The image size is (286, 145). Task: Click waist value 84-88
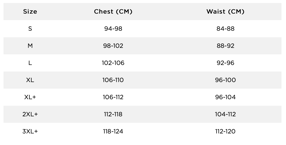pyautogui.click(x=225, y=29)
